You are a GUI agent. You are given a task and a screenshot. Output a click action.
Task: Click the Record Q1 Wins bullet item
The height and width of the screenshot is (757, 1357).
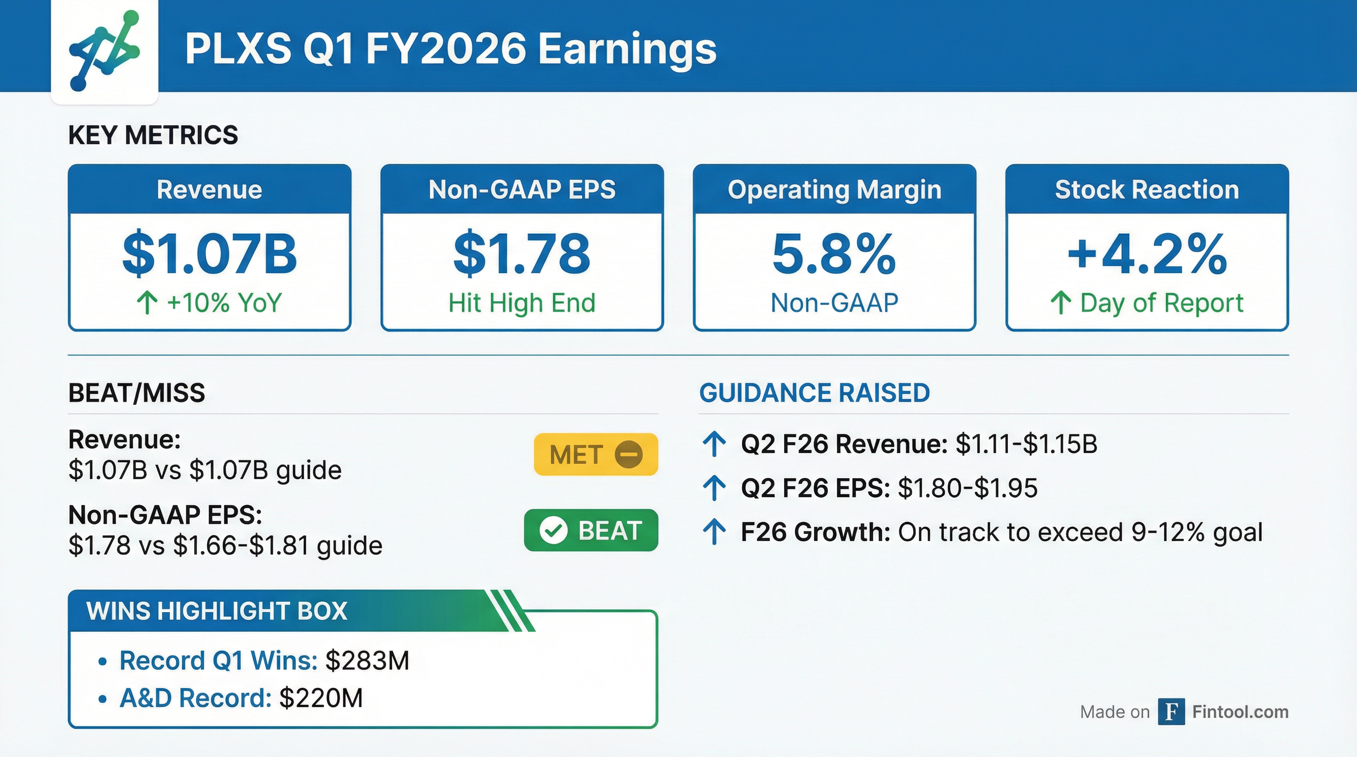pos(264,661)
